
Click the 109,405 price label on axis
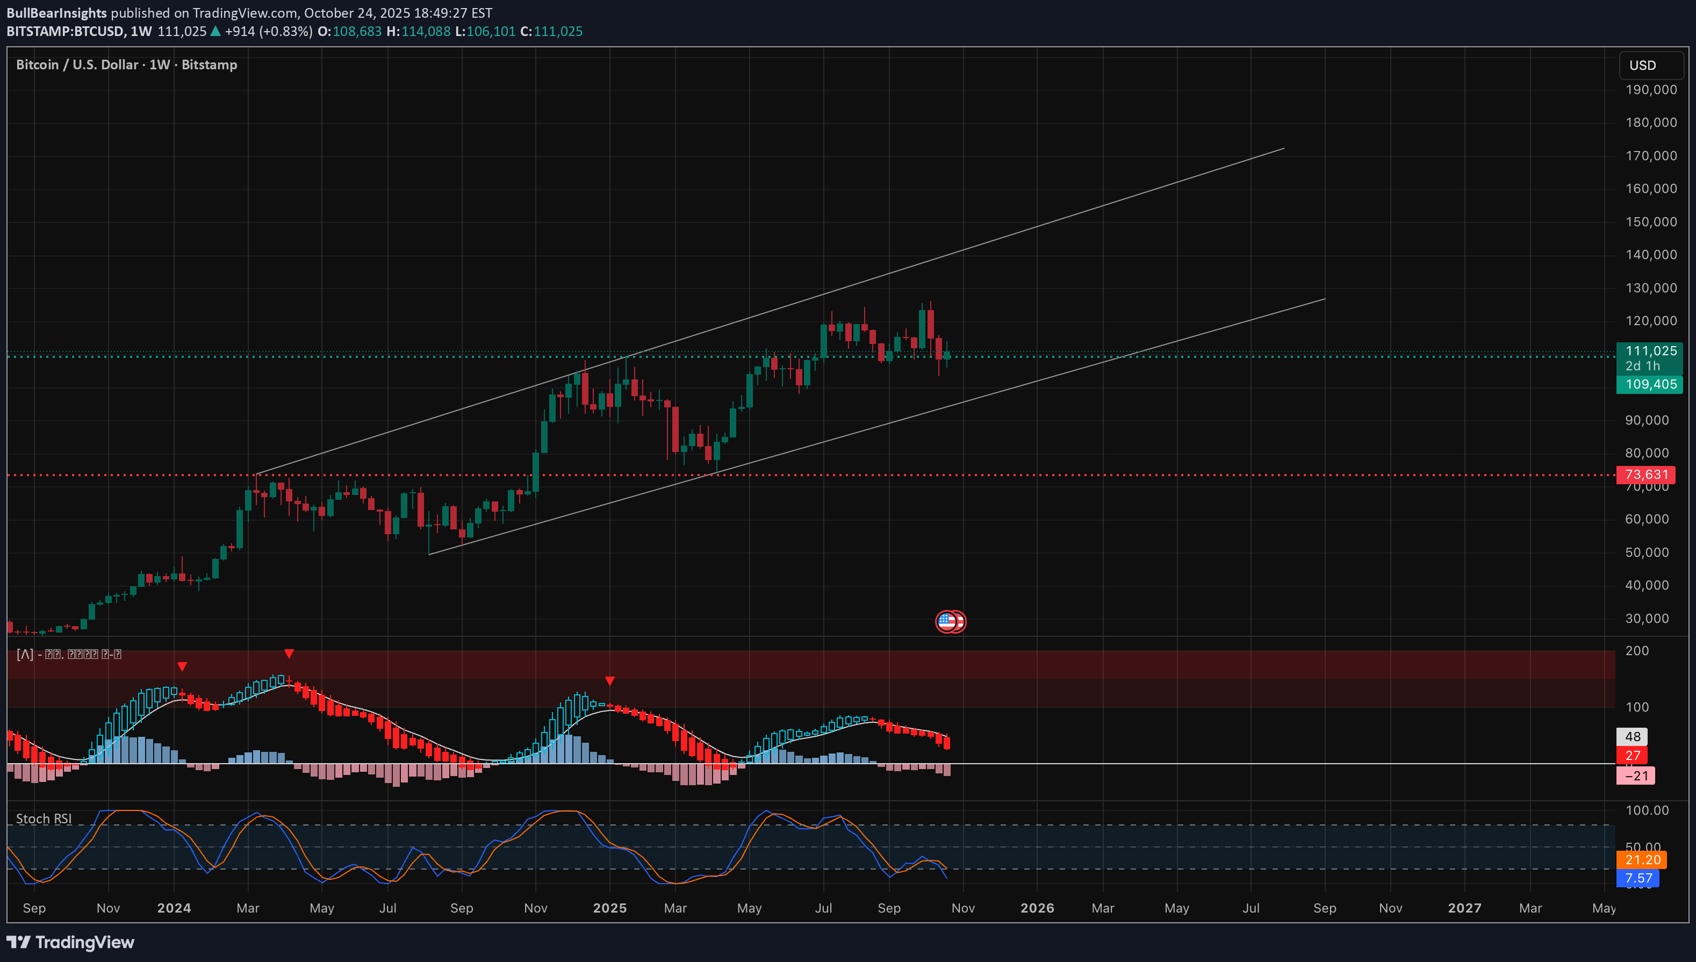click(x=1650, y=384)
